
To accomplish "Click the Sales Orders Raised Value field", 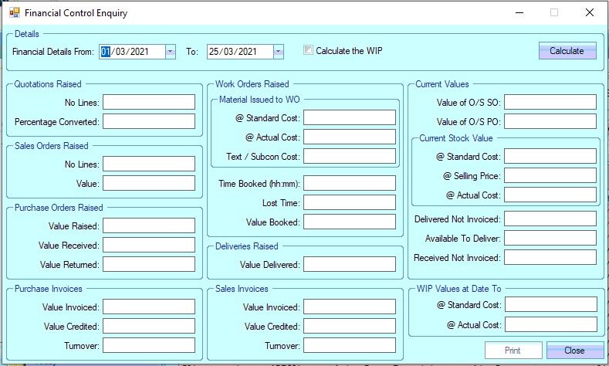I will [149, 183].
